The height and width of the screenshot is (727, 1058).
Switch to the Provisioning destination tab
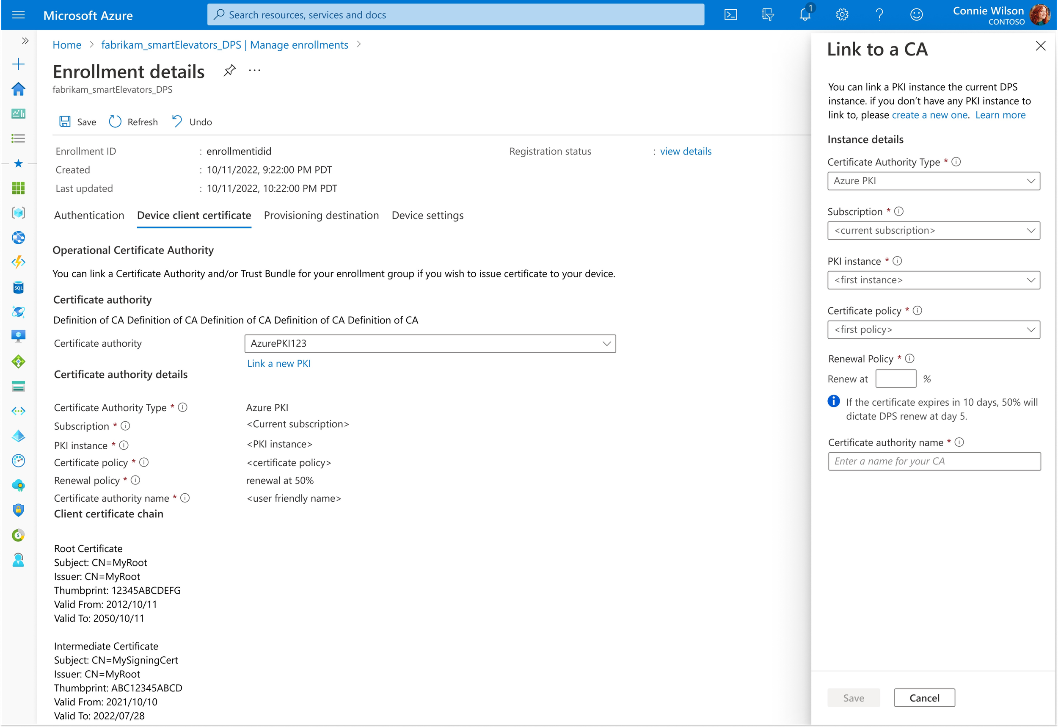click(321, 216)
